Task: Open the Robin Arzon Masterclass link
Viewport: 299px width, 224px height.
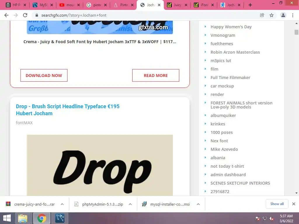Action: coord(235,52)
